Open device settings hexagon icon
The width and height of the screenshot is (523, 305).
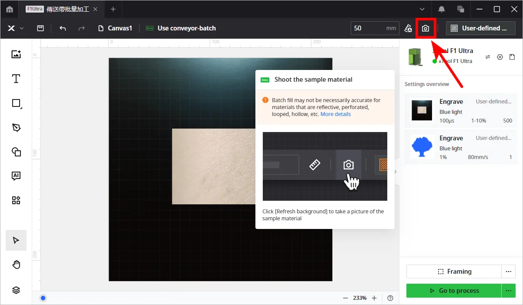[x=500, y=57]
